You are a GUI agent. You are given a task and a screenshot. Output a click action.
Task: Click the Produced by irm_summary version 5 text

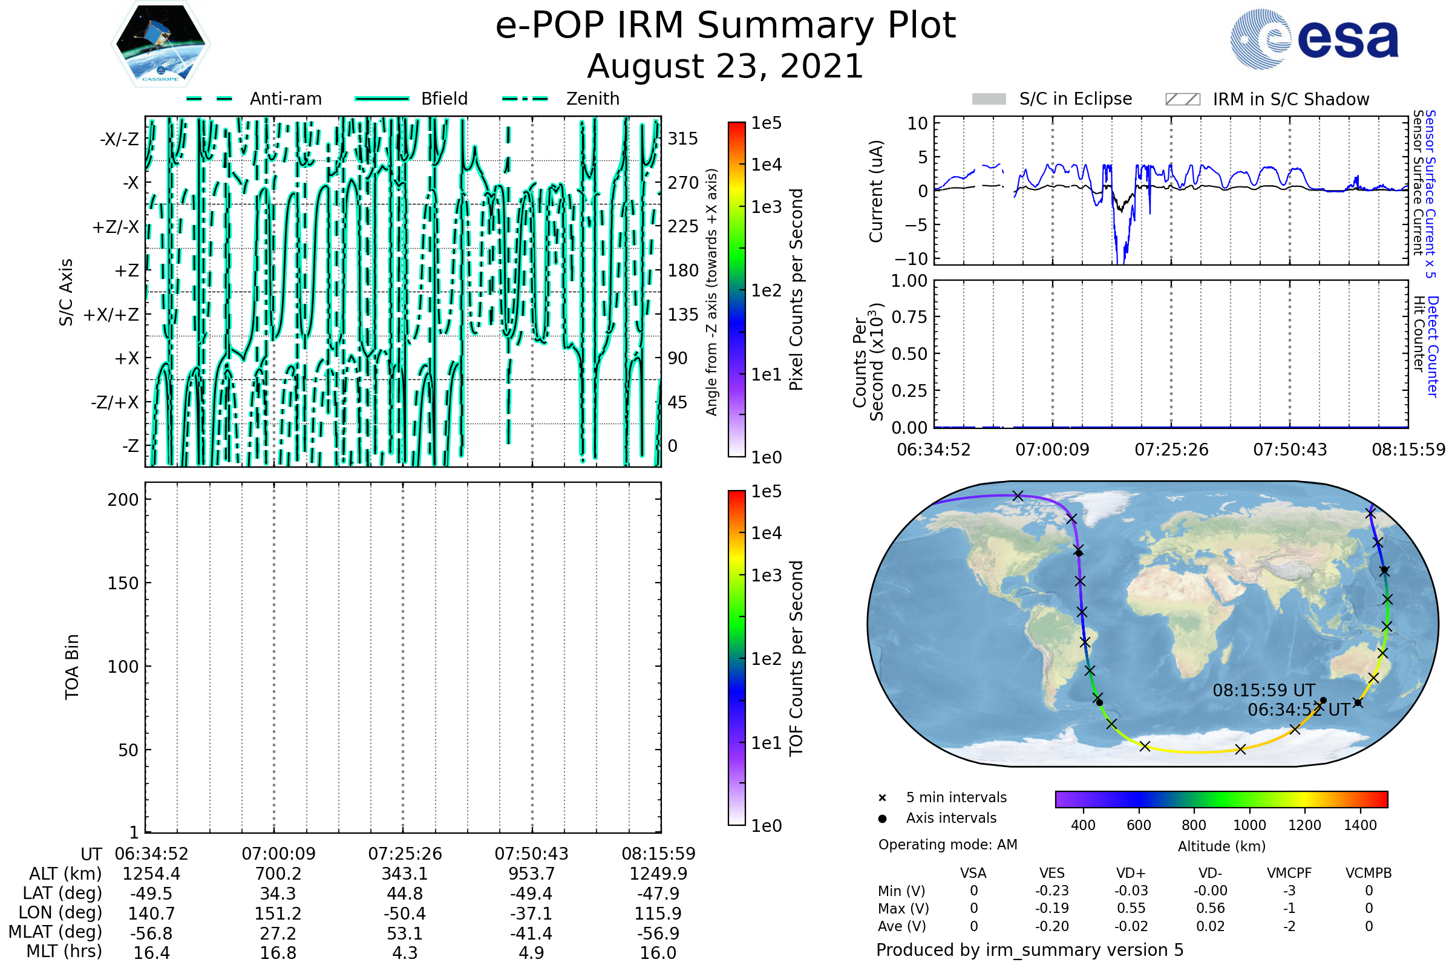[1030, 950]
